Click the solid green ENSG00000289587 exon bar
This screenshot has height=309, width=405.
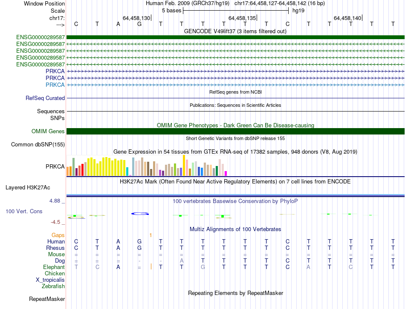235,37
